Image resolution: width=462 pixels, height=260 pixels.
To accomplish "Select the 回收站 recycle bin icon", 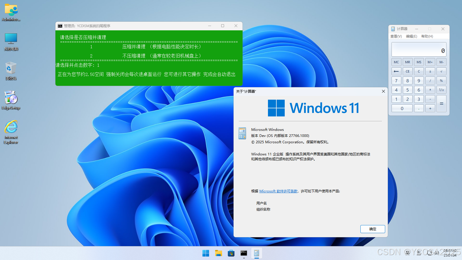I will click(x=11, y=71).
